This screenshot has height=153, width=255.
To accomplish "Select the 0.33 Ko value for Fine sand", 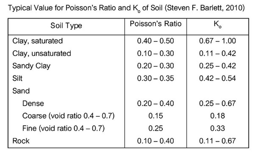I will pos(218,129).
